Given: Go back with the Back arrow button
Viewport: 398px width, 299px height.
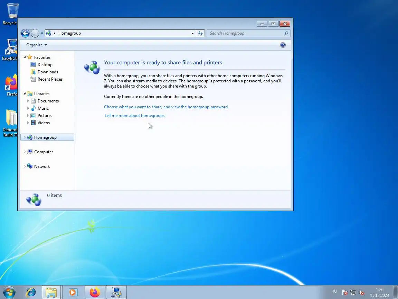Looking at the screenshot, I should [25, 33].
